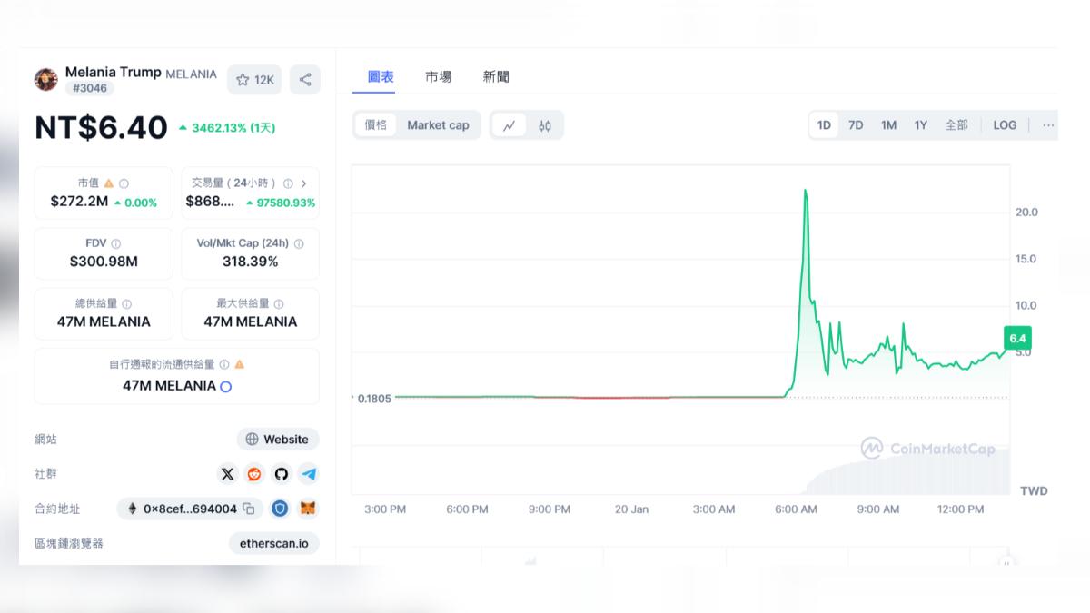The image size is (1090, 613).
Task: Switch to the 新聞 tab
Action: click(496, 77)
